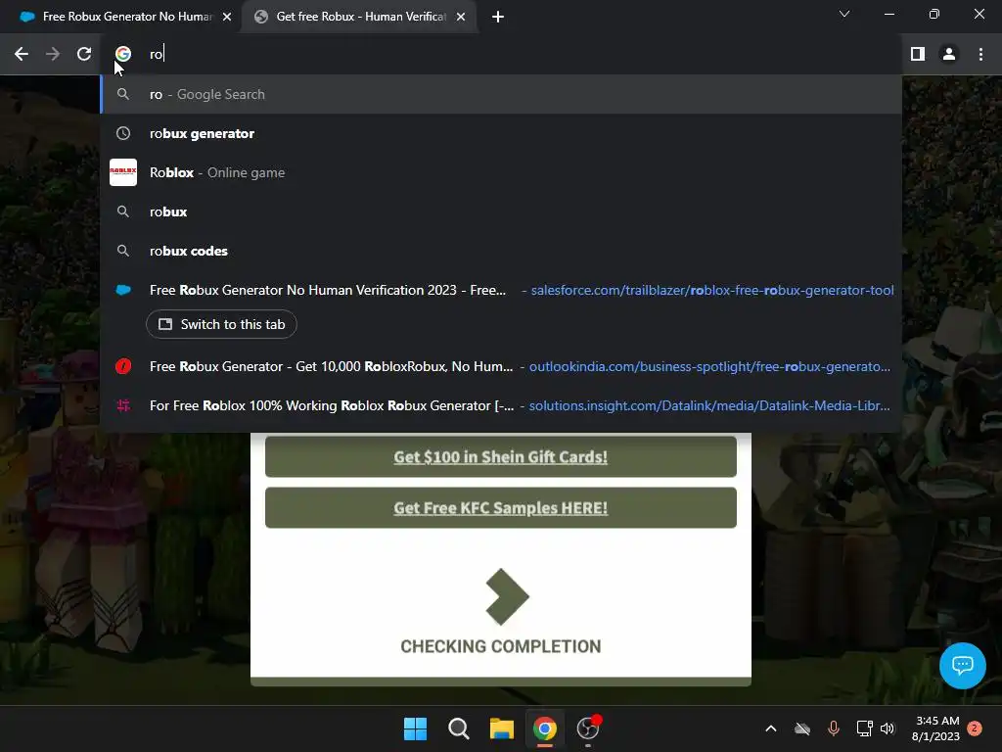The width and height of the screenshot is (1002, 752).
Task: Open the solutions.insight.com Datalink suggestion
Action: coord(502,405)
